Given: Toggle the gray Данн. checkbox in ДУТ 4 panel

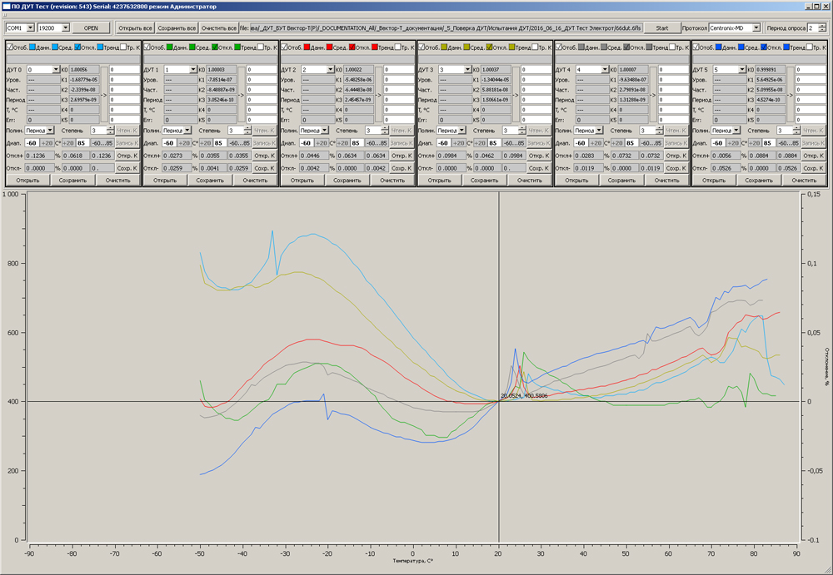Looking at the screenshot, I should point(581,47).
